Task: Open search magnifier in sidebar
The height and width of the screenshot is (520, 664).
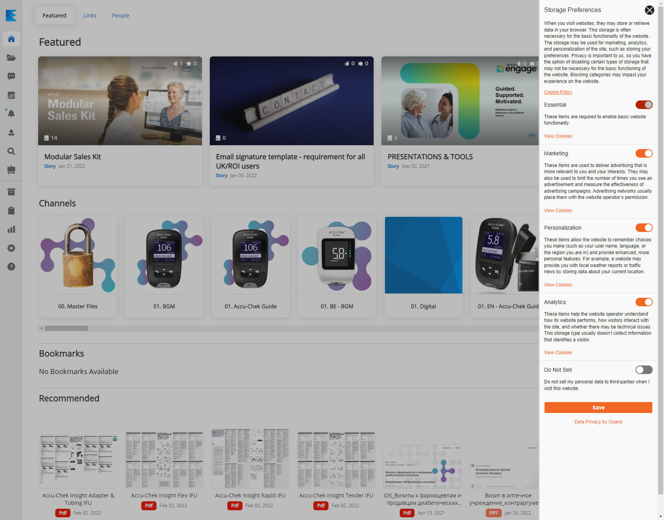Action: 11,151
